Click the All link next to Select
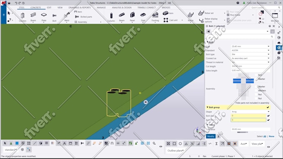This screenshot has width=283, height=159. pyautogui.click(x=265, y=136)
